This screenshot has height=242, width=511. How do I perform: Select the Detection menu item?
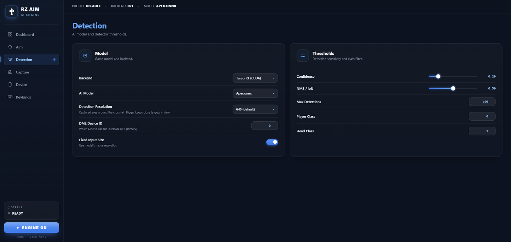point(32,60)
